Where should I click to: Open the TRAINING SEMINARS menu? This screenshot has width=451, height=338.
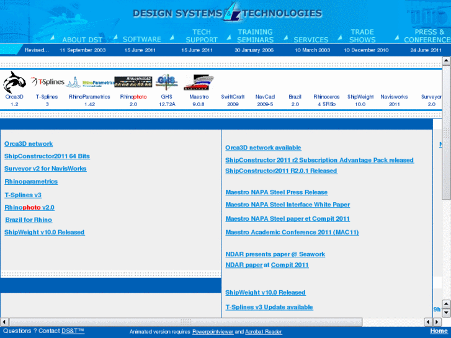(255, 36)
